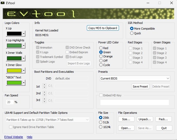
Task: Toggle the DVD Drive Check checkbox
Action: click(x=78, y=48)
